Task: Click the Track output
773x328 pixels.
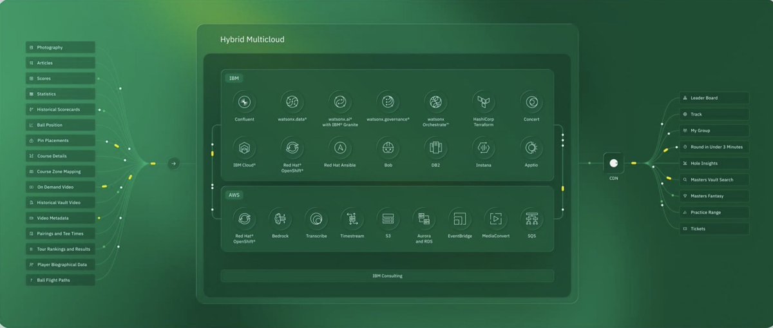Action: coord(714,114)
